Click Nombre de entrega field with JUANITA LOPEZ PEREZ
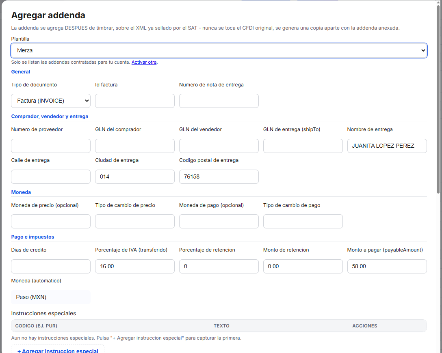 (x=387, y=146)
